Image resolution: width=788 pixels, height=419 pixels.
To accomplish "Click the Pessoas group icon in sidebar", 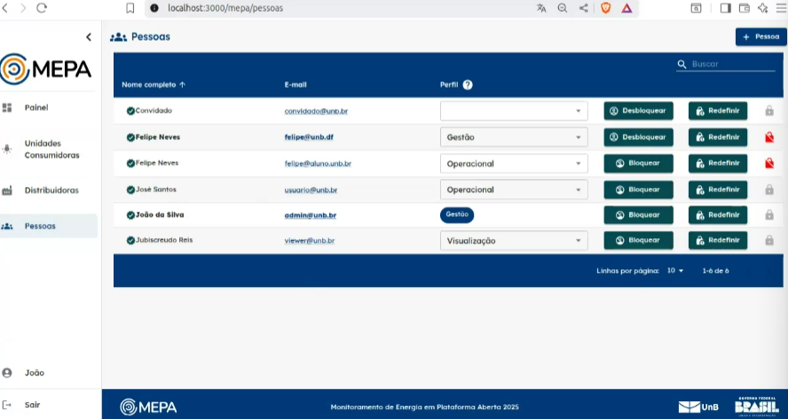I will tap(7, 226).
